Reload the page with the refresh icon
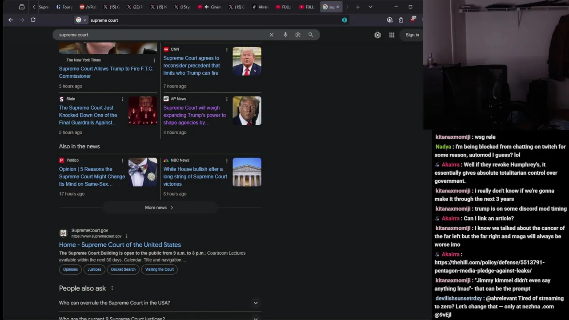This screenshot has width=569, height=320. point(33,20)
